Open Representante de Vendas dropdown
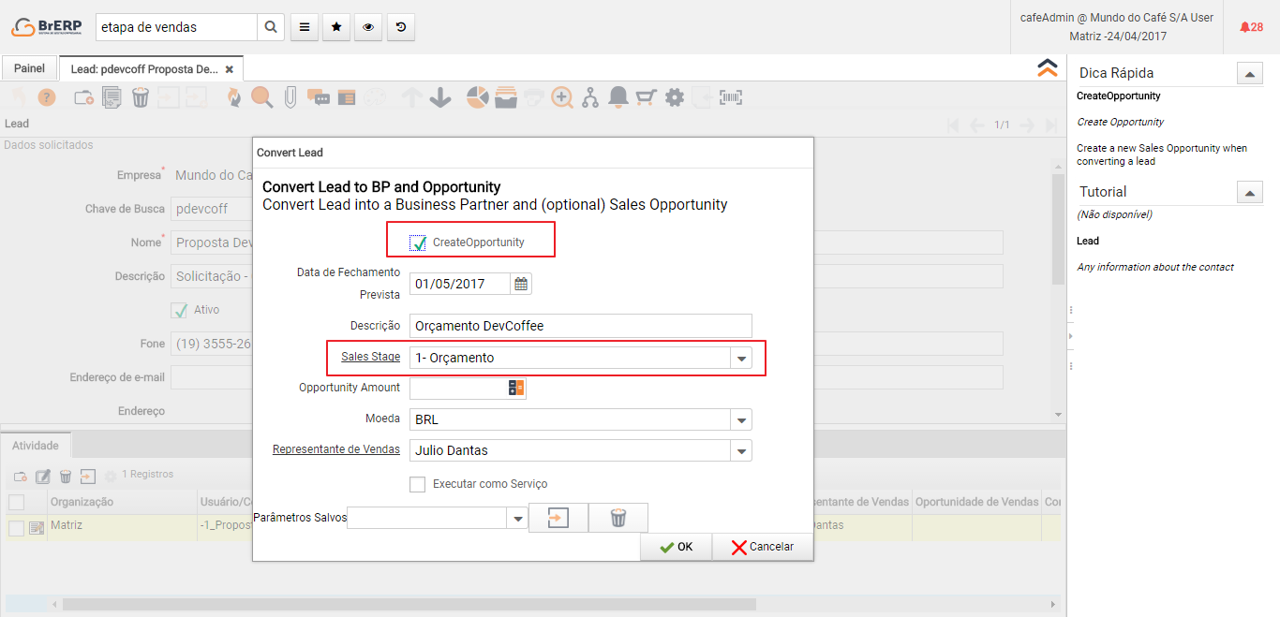Image resolution: width=1280 pixels, height=617 pixels. coord(741,450)
